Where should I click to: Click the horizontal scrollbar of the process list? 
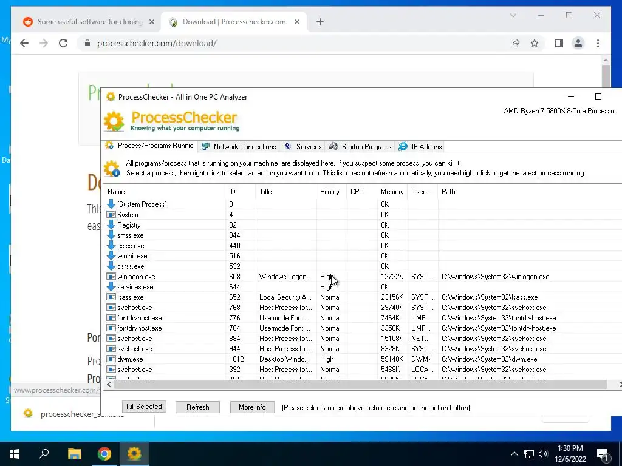(360, 384)
